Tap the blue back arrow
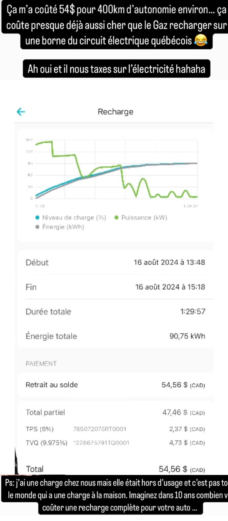The width and height of the screenshot is (228, 521). click(x=21, y=112)
